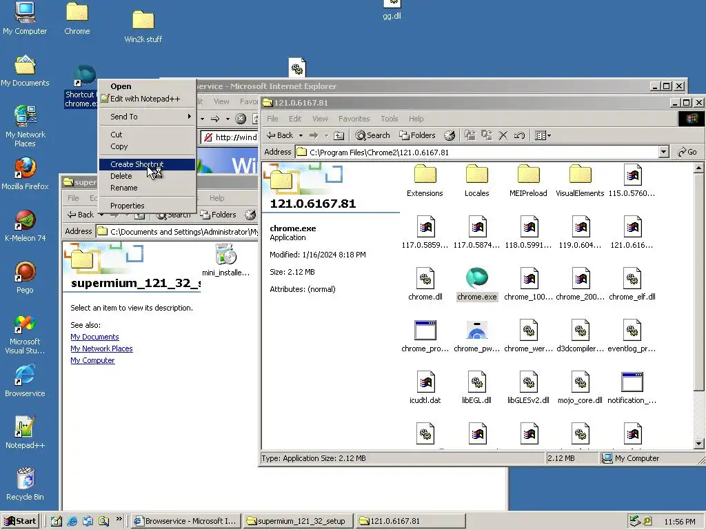The width and height of the screenshot is (706, 530).
Task: Click the Undo toolbar icon
Action: click(520, 135)
